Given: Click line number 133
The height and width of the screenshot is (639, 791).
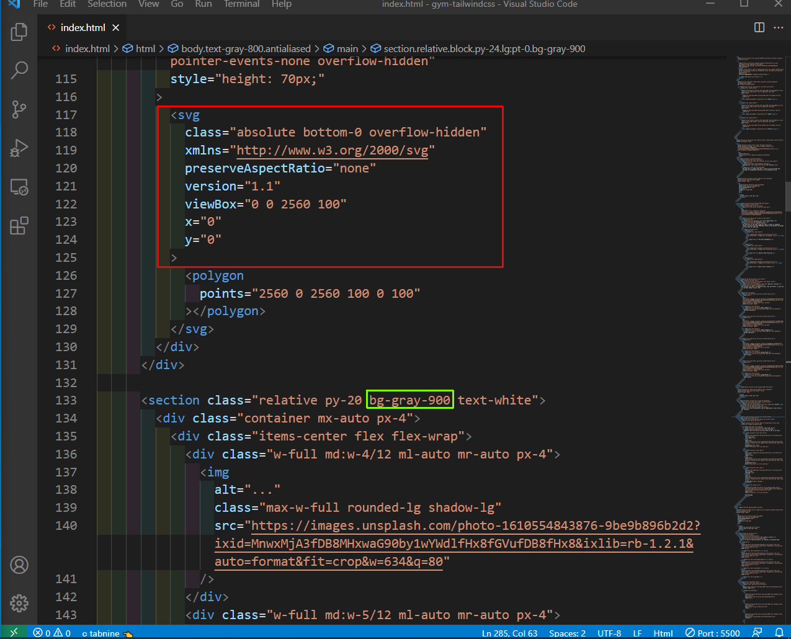Looking at the screenshot, I should click(x=66, y=400).
